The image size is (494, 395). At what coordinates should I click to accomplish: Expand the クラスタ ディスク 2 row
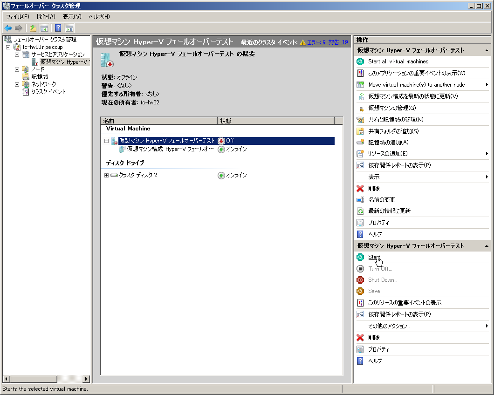pyautogui.click(x=106, y=175)
